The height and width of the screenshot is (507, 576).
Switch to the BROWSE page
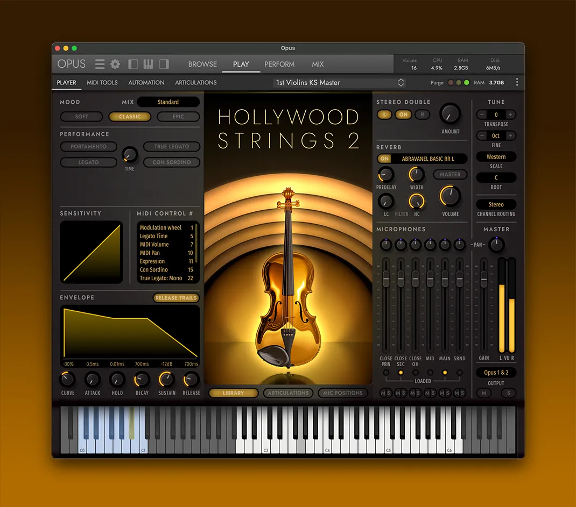202,64
